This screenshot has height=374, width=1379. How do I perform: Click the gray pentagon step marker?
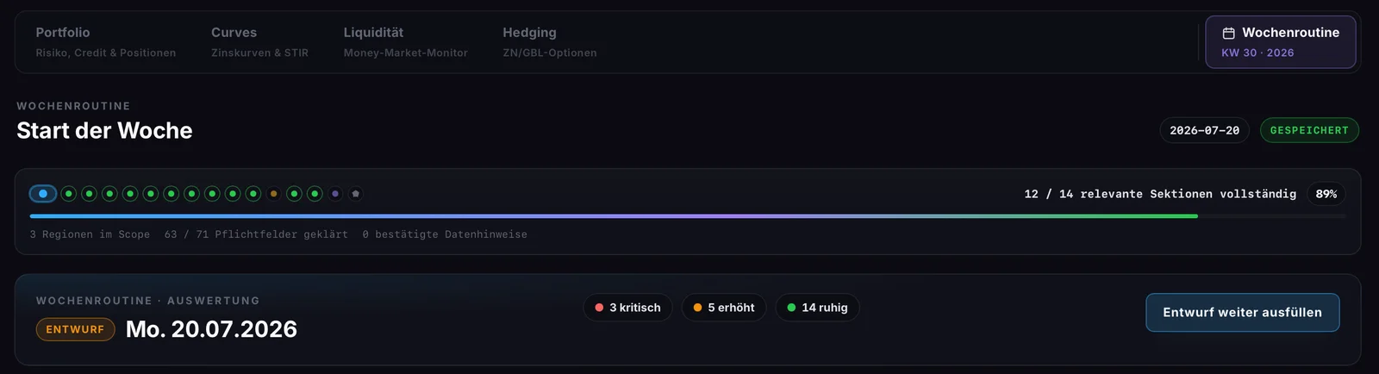356,194
